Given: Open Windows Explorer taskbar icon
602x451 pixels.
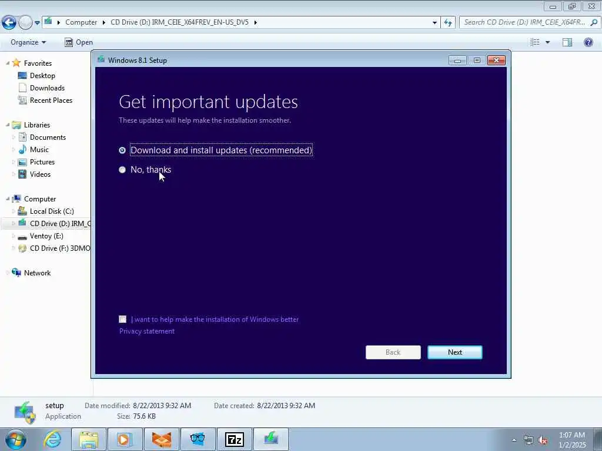Looking at the screenshot, I should pyautogui.click(x=89, y=439).
